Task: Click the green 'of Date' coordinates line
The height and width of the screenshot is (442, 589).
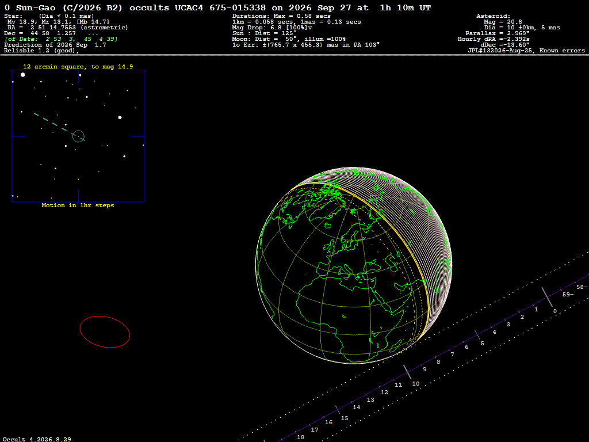Action: (61, 39)
